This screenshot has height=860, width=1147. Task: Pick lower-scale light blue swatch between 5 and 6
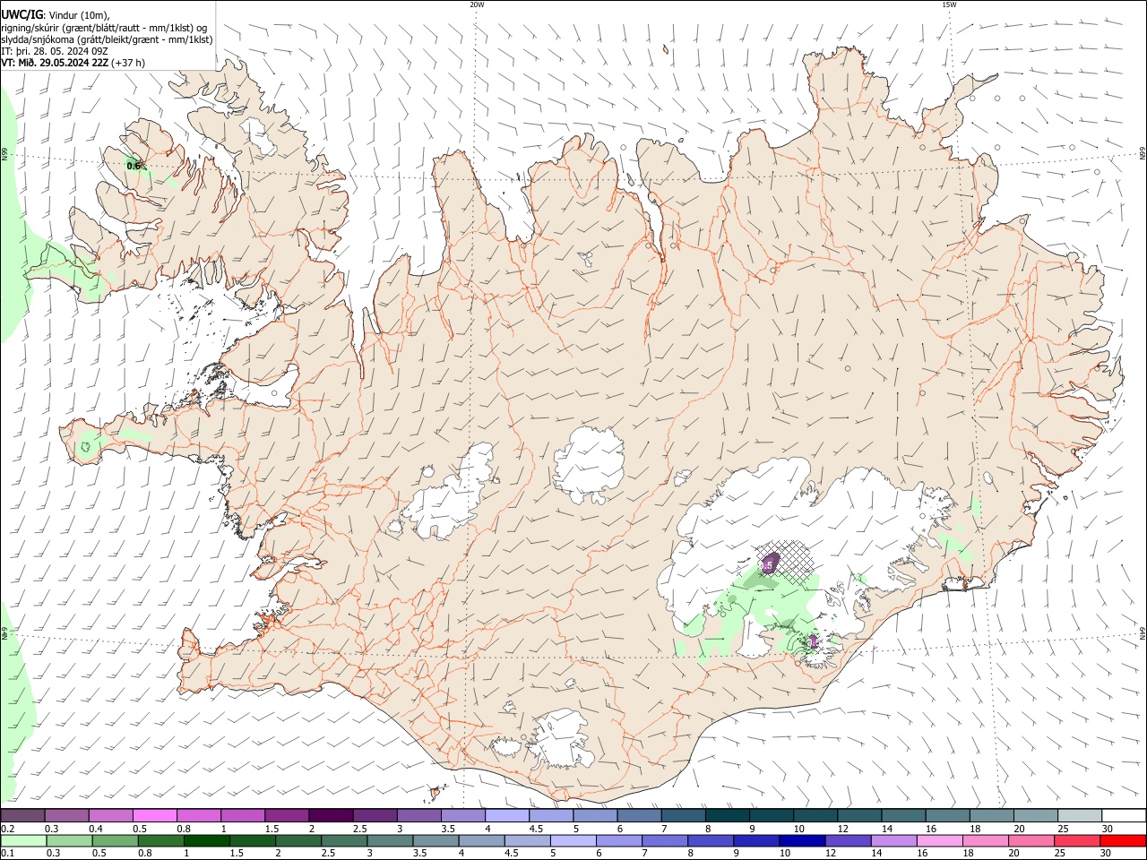(x=573, y=840)
